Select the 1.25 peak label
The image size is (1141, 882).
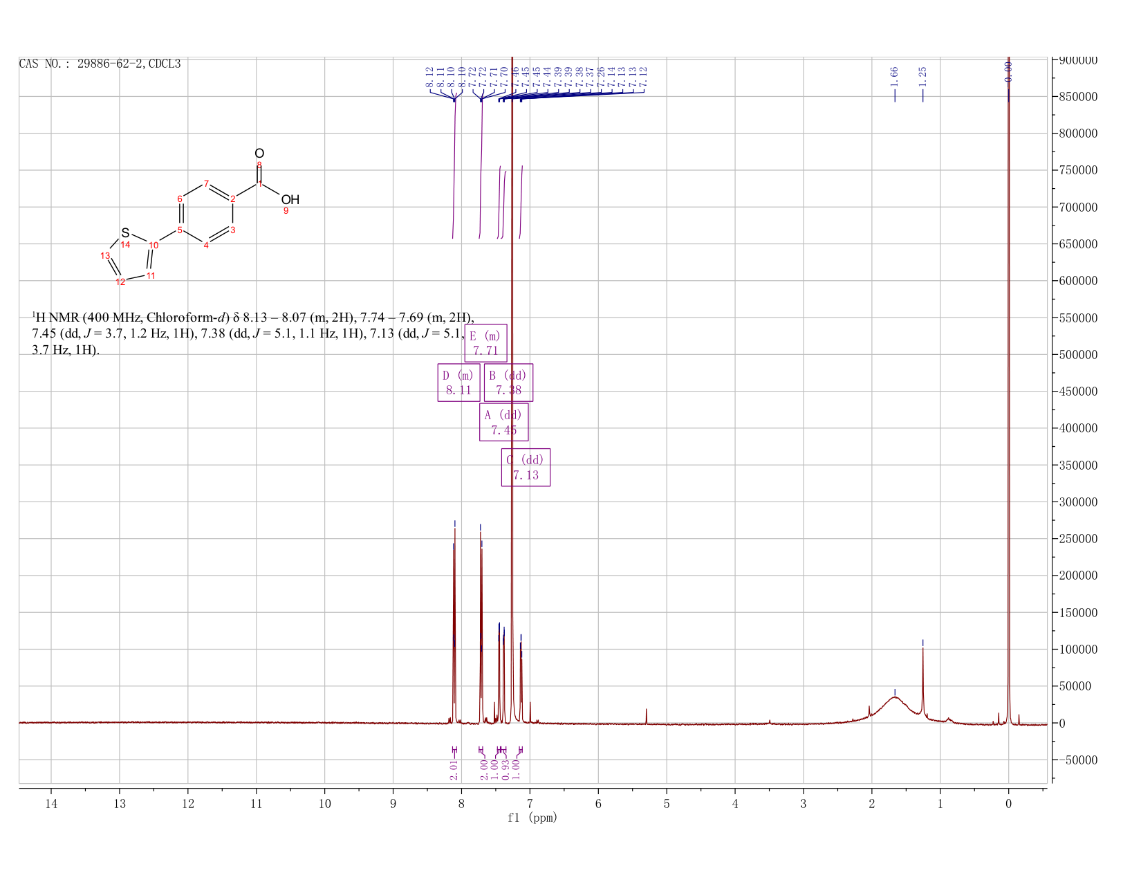922,75
